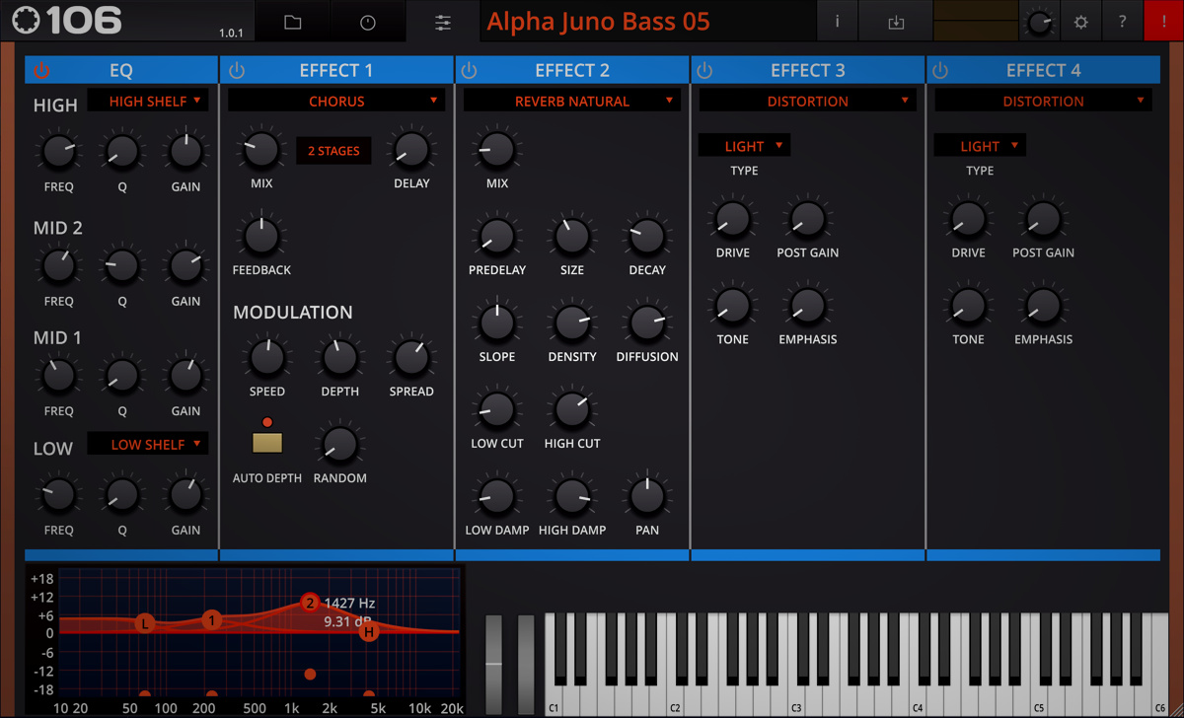Viewport: 1184px width, 718px height.
Task: Open the help question mark icon
Action: pyautogui.click(x=1122, y=21)
